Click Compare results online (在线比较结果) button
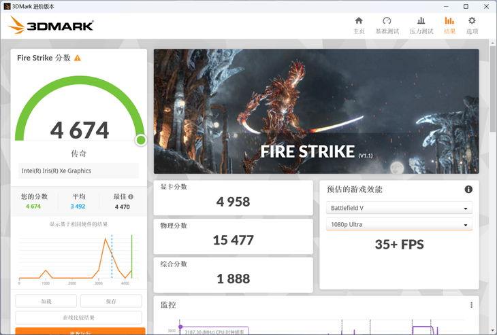 tap(78, 317)
